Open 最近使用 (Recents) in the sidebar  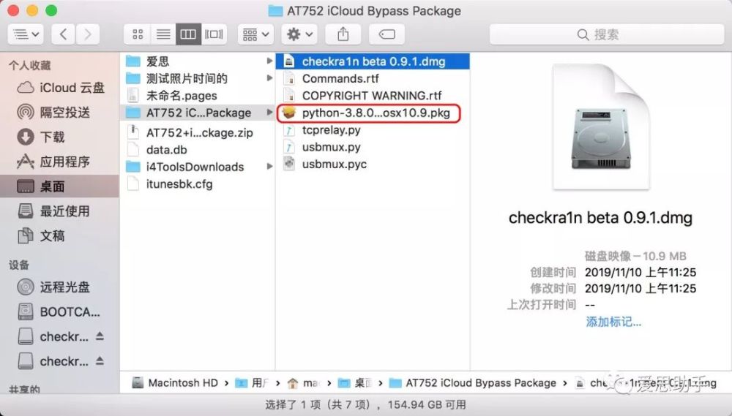tap(60, 211)
